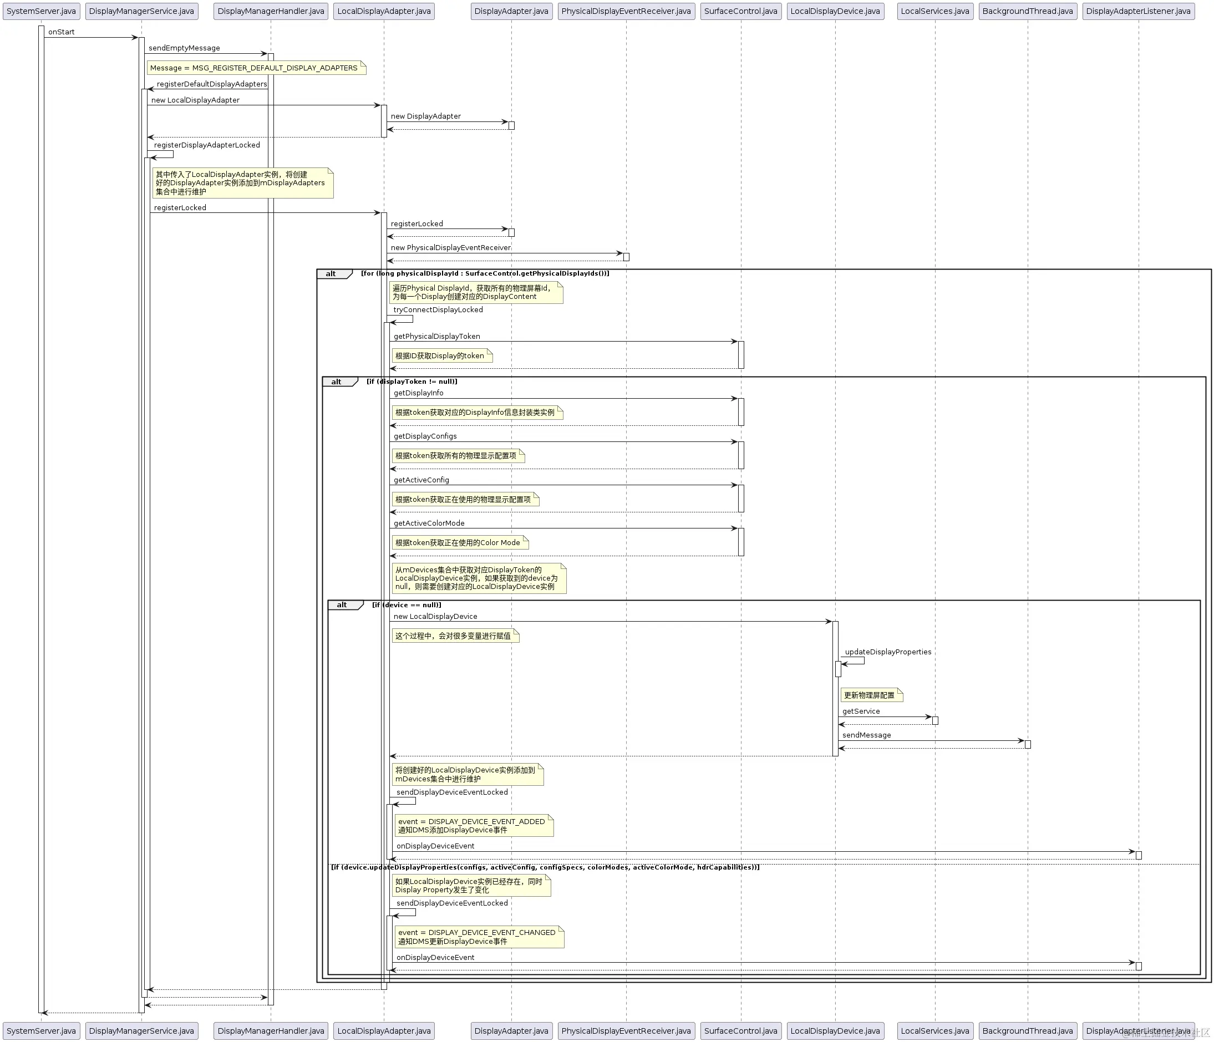Click the bottom LocalServices.java participant box

pyautogui.click(x=935, y=1031)
